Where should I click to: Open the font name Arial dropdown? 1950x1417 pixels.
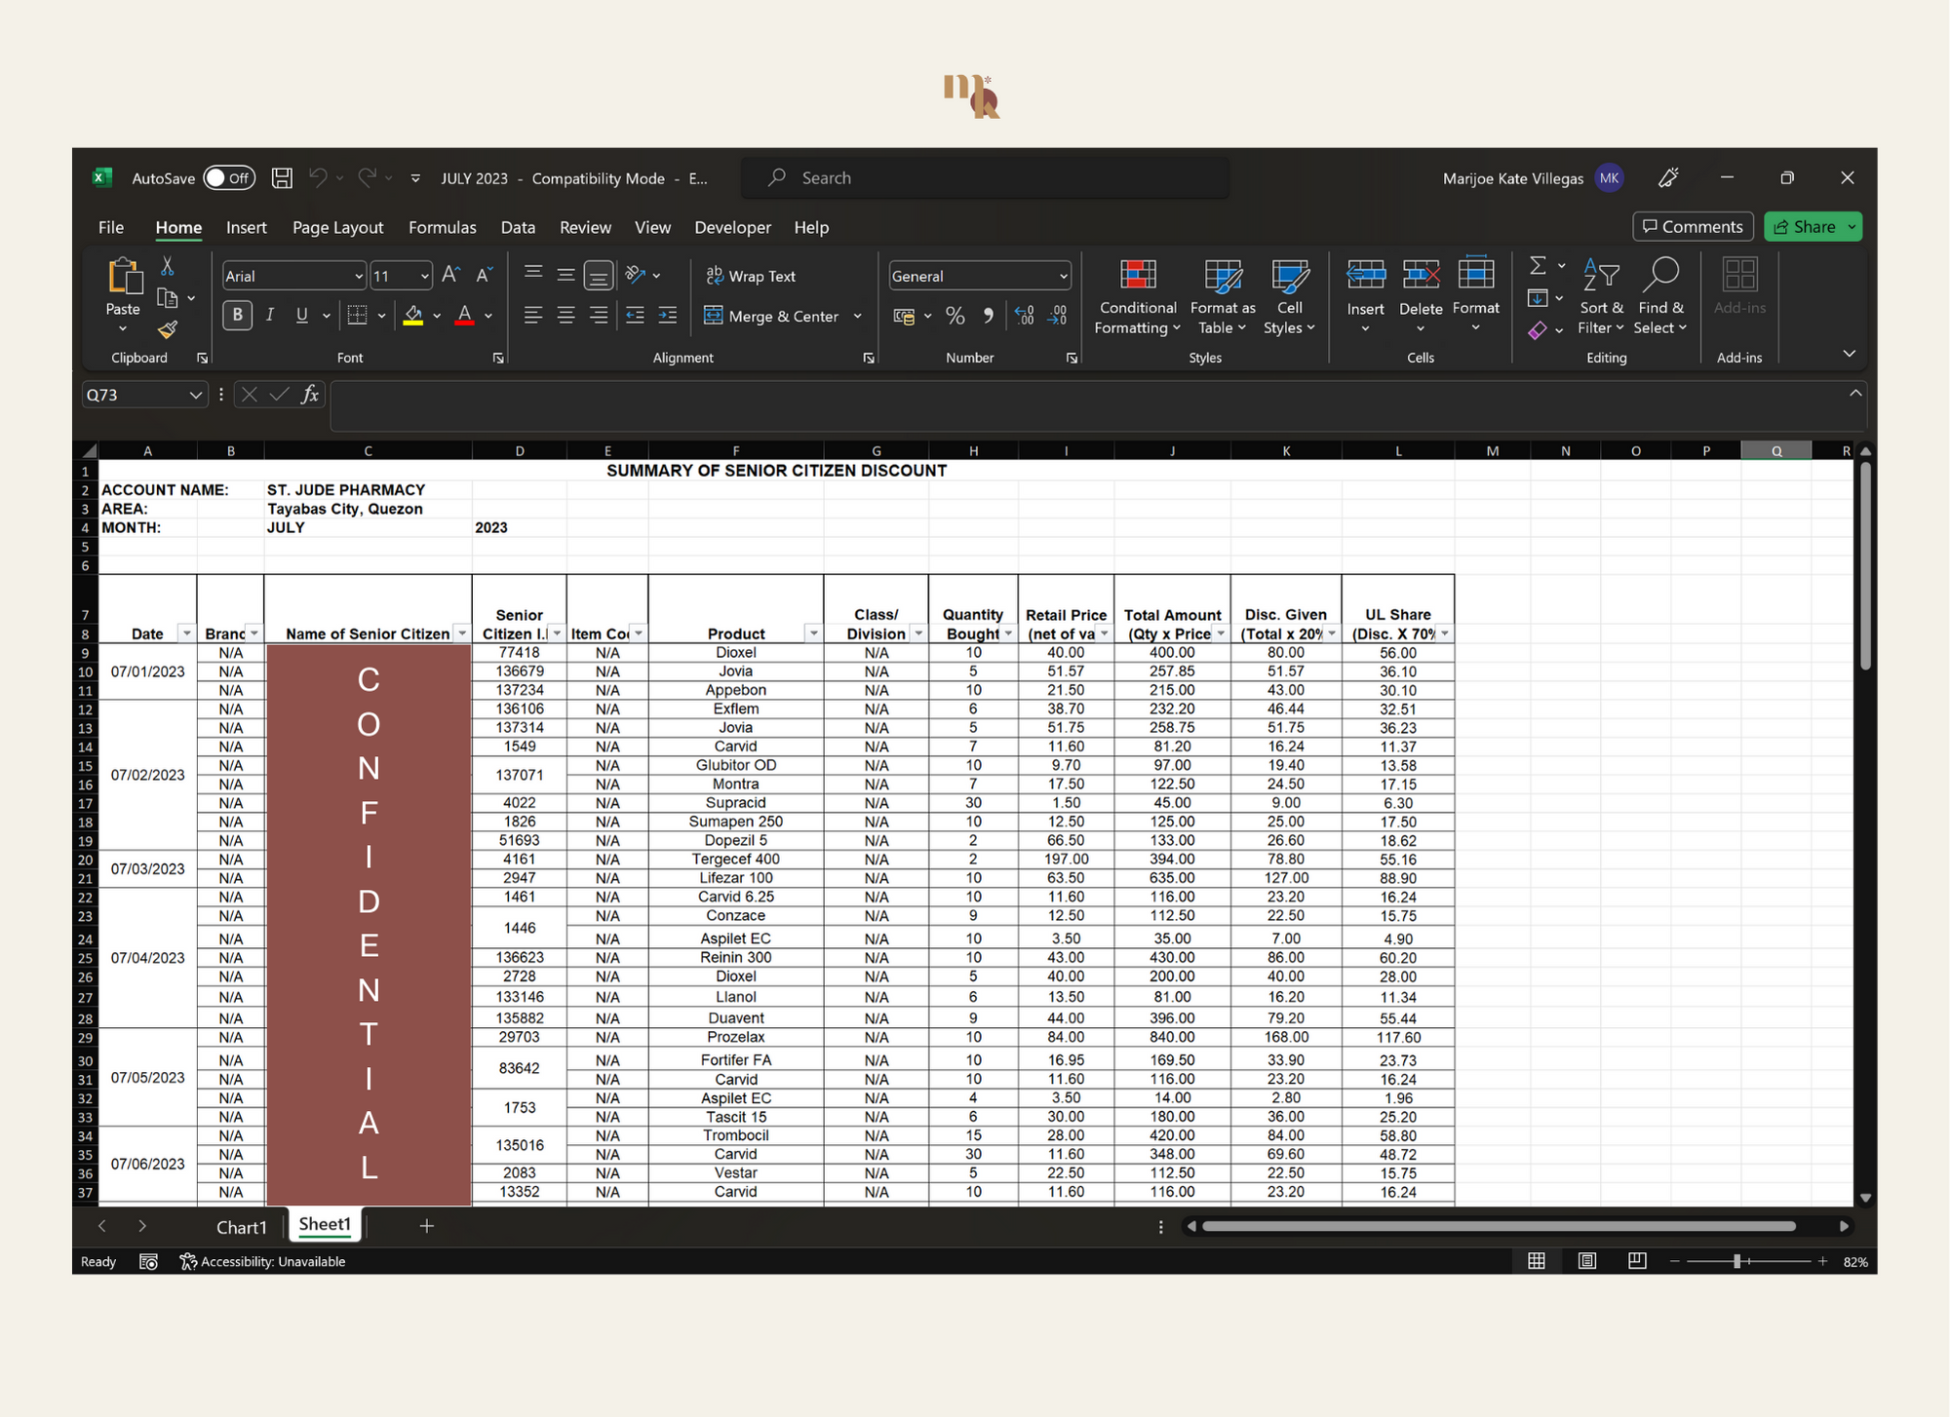358,277
